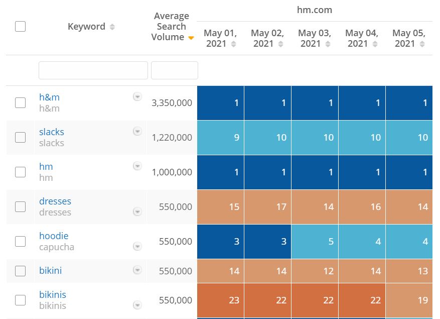Screen dimensions: 440x319
Task: Select the Keyword column header label
Action: (x=86, y=27)
